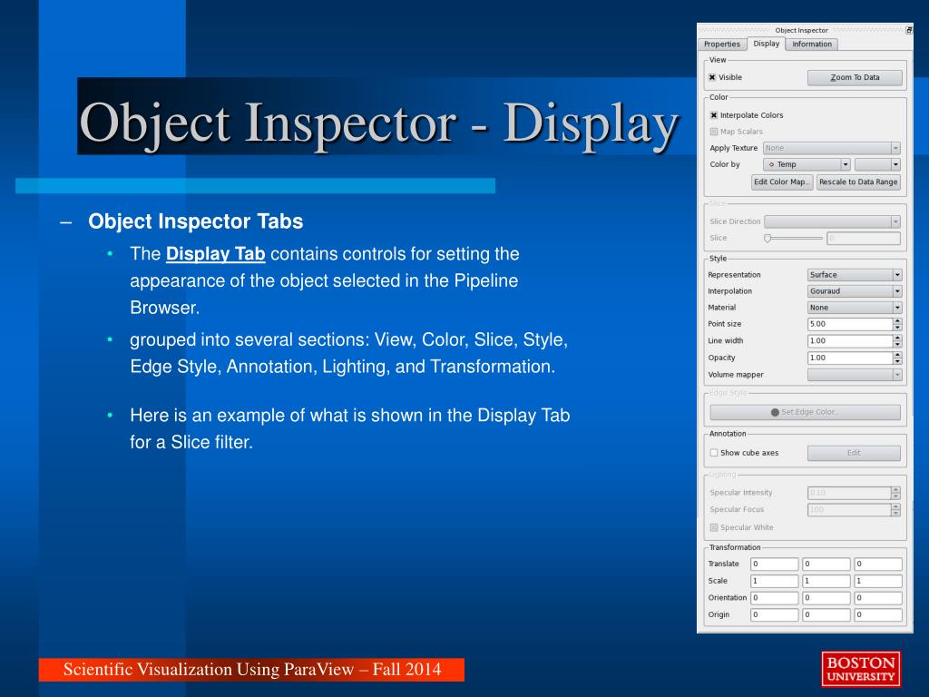Click second Scale value field

click(826, 581)
